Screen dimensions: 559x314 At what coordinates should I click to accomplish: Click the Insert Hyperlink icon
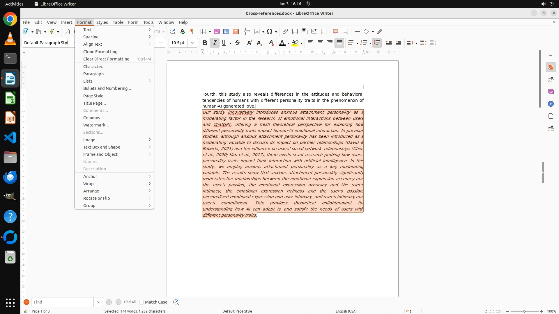285,31
